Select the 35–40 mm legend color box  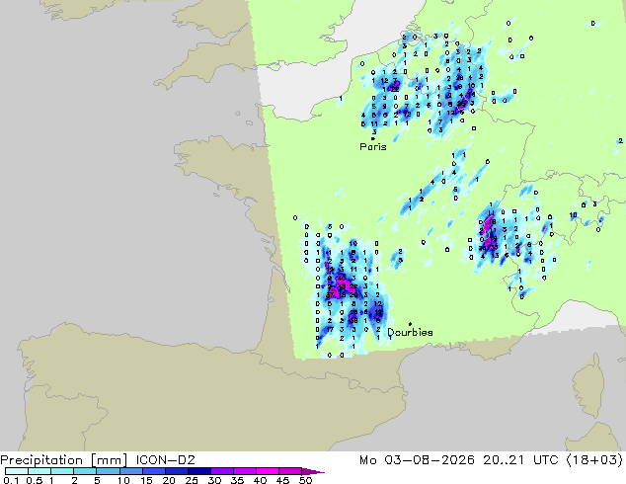pyautogui.click(x=244, y=471)
